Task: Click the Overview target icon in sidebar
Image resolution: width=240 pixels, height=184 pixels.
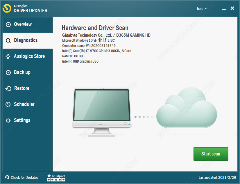Action: pos(8,24)
